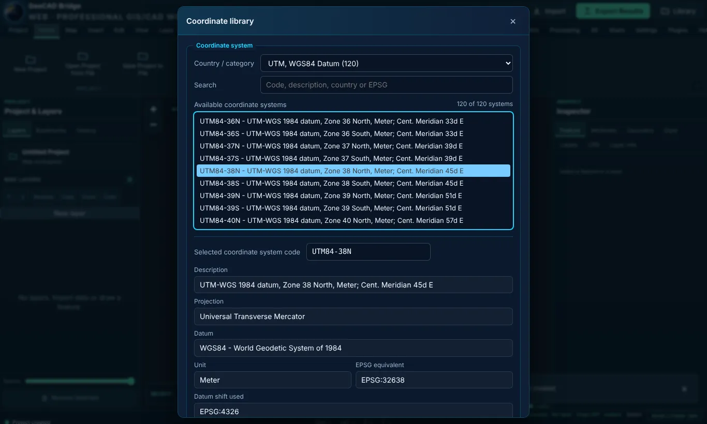707x424 pixels.
Task: Open the Settings menu in background window
Action: [646, 31]
